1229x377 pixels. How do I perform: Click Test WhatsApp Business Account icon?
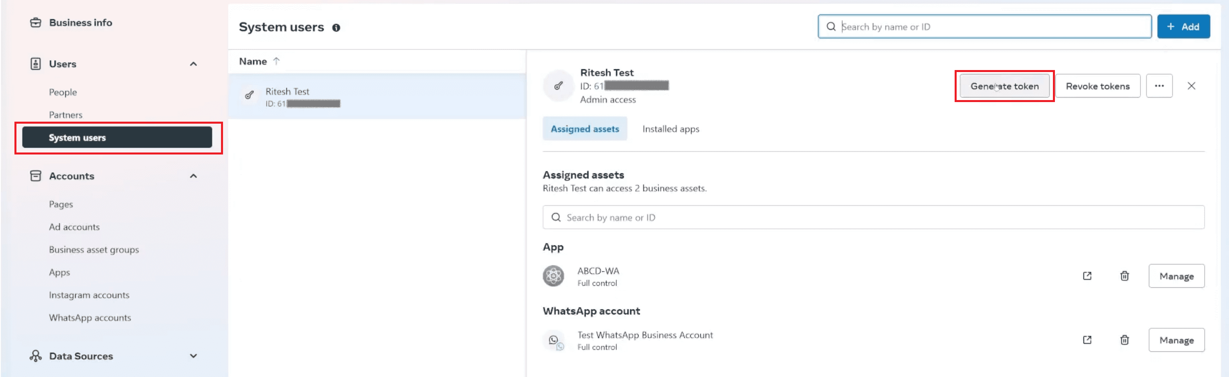554,340
